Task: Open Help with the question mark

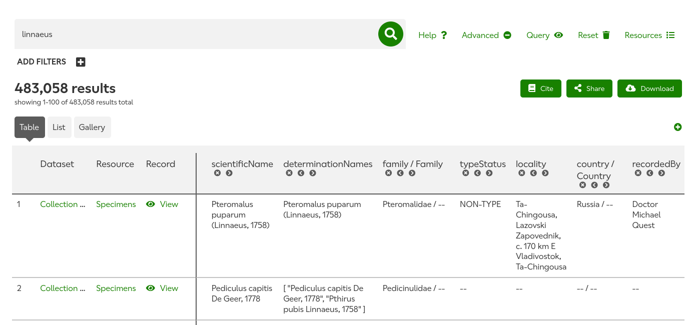Action: pos(432,35)
